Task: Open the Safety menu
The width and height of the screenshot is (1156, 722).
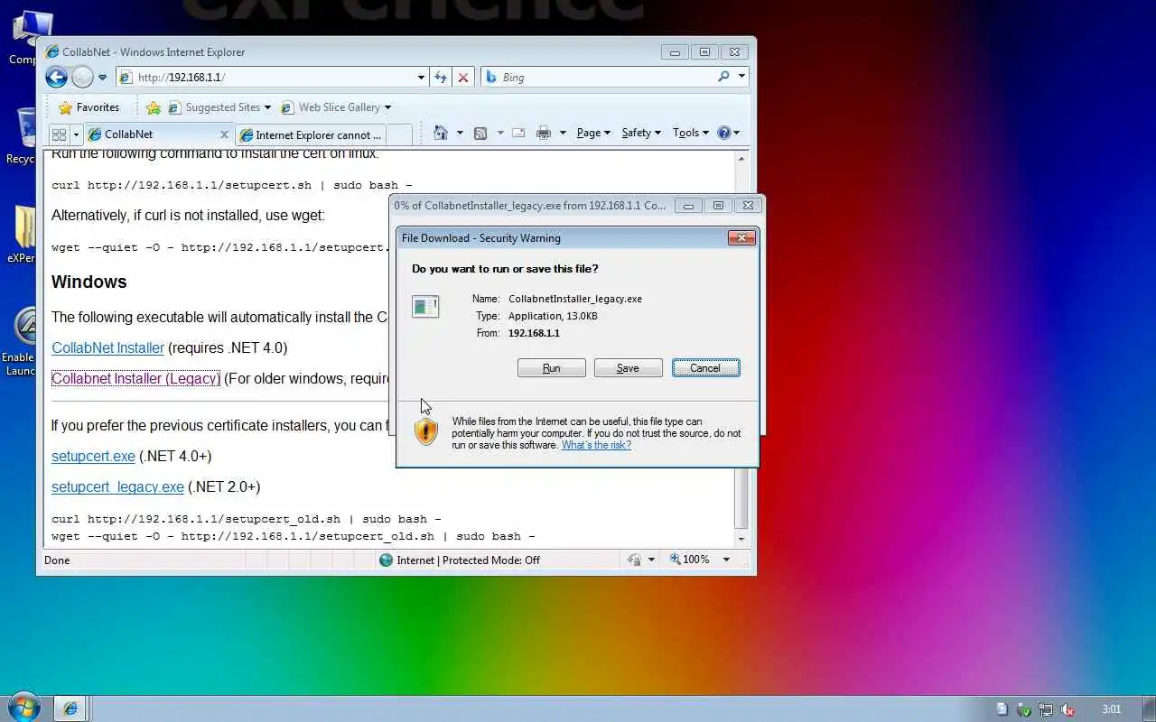Action: coord(641,133)
